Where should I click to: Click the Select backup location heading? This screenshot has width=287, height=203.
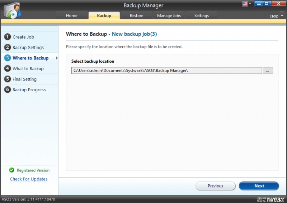pyautogui.click(x=93, y=61)
